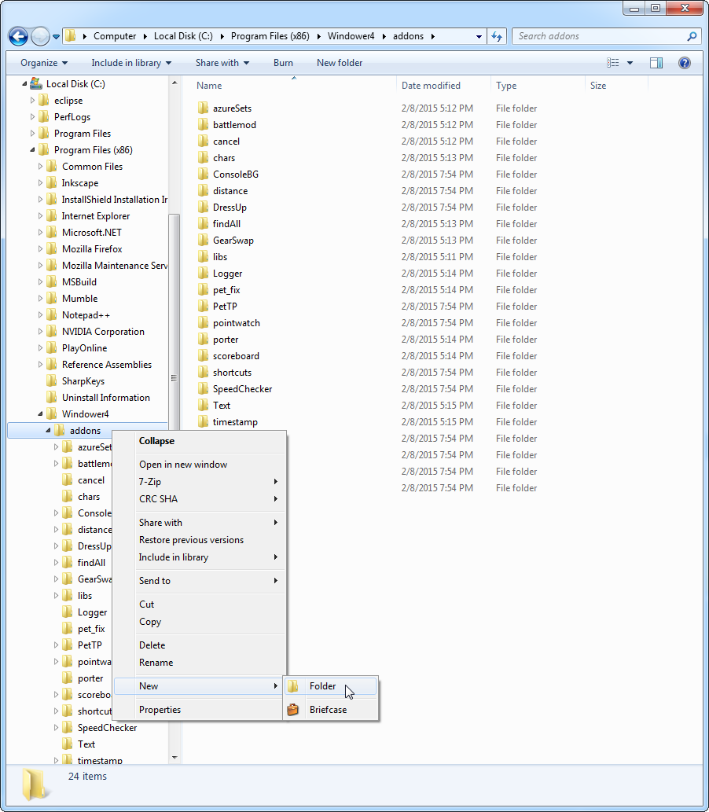
Task: Create a new Folder from the submenu
Action: [x=330, y=686]
